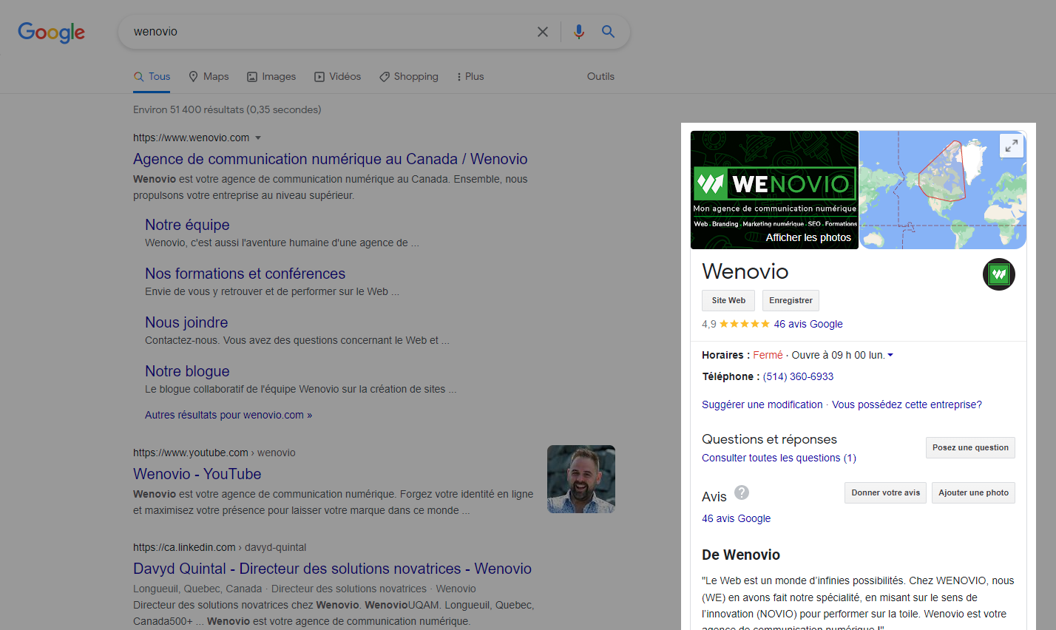1056x630 pixels.
Task: Click the https://ca.linkedin.com › davyd-quintal breadcrumb
Action: click(220, 547)
